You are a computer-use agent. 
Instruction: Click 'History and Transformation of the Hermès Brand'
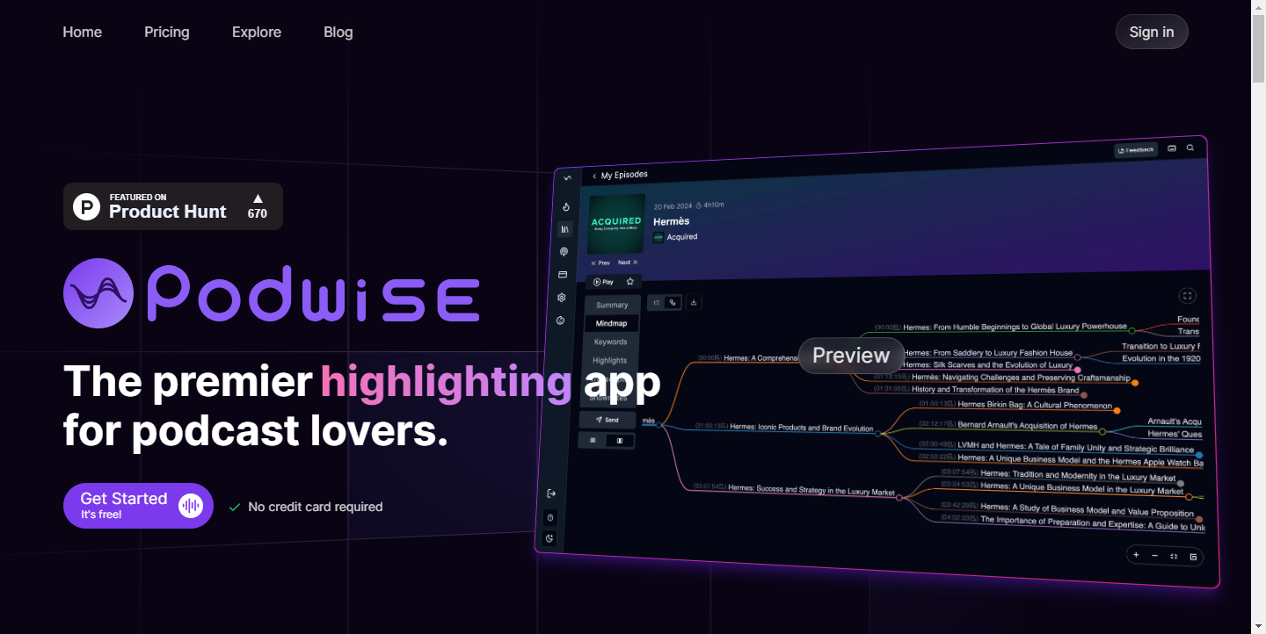[994, 390]
